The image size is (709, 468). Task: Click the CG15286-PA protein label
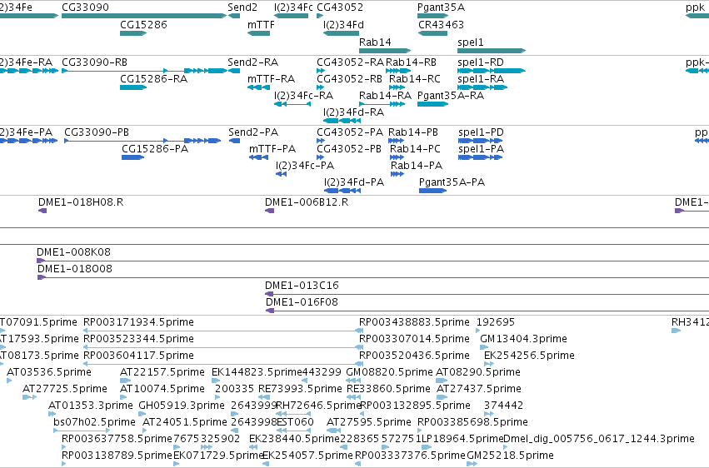pyautogui.click(x=155, y=149)
